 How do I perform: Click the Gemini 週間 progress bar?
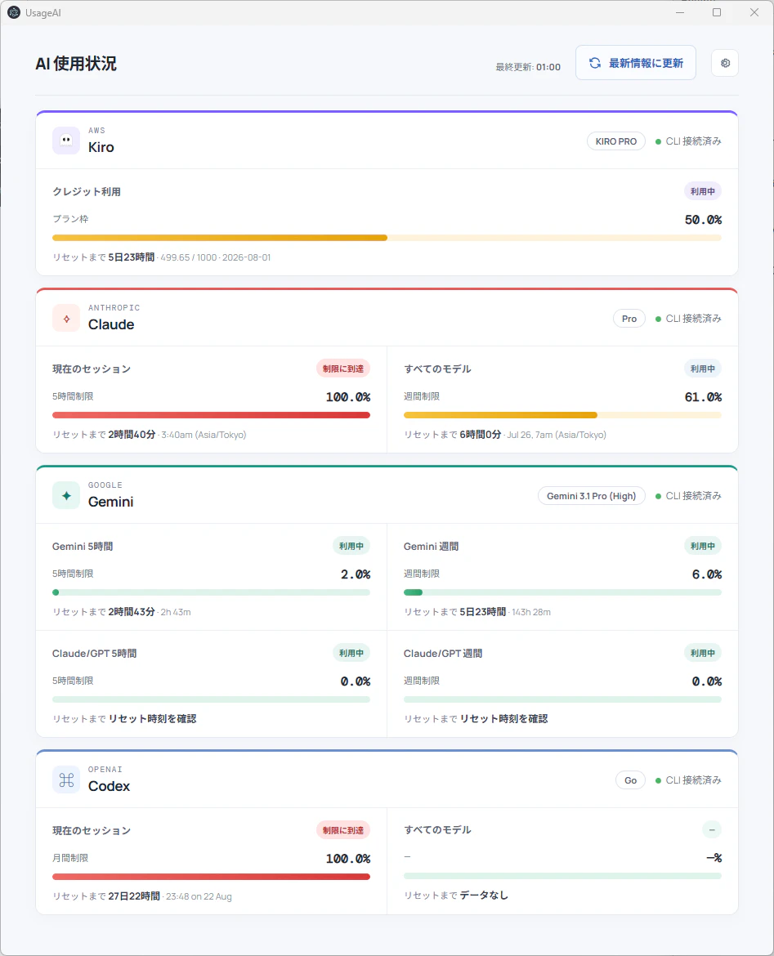562,592
